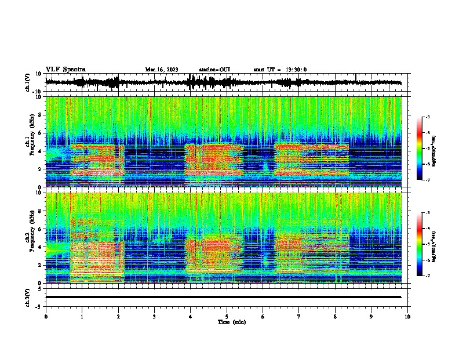
Task: Click the "-3" label on ch.2 colorbar
Action: pos(427,213)
